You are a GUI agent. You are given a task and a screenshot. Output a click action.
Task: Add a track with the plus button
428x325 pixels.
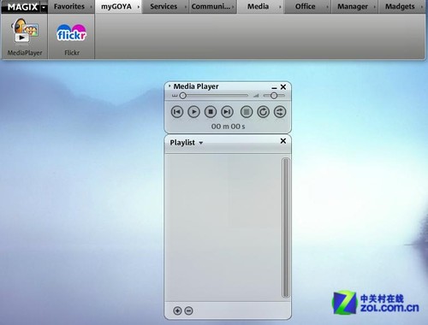[177, 310]
